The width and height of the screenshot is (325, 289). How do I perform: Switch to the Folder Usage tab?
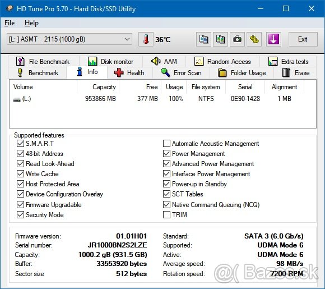[x=242, y=73]
